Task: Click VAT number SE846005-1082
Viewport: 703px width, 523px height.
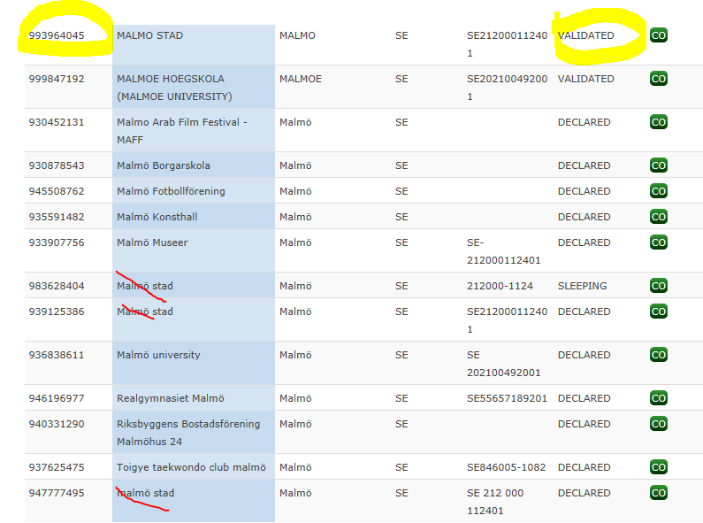Action: [506, 467]
